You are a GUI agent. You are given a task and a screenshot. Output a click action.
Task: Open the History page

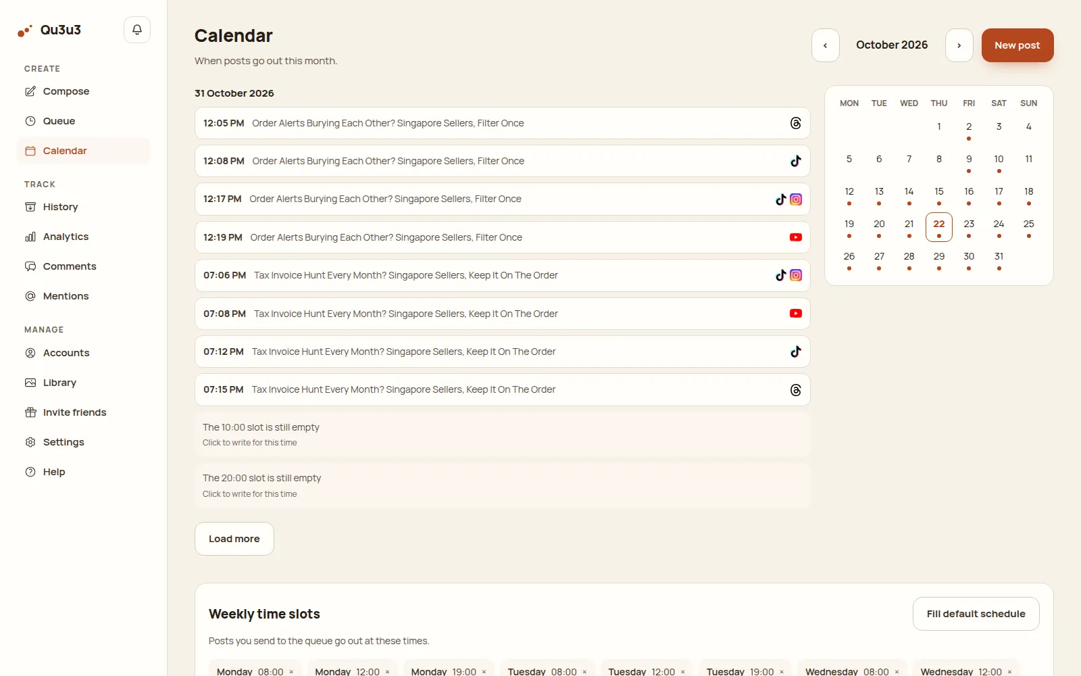point(84,207)
